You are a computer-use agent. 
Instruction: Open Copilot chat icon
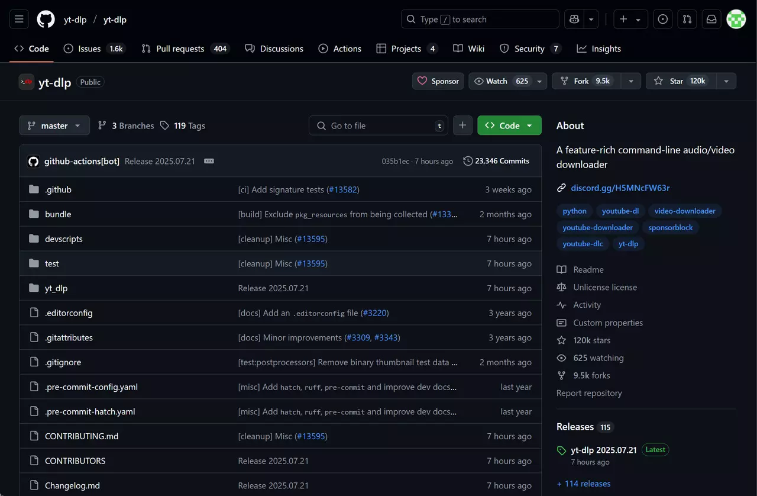[574, 19]
